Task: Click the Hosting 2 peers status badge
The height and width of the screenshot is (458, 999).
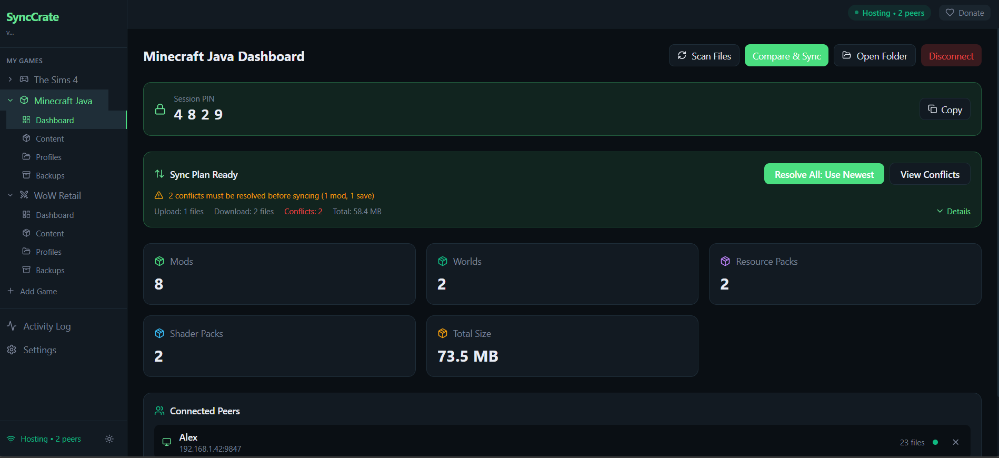Action: click(x=889, y=13)
